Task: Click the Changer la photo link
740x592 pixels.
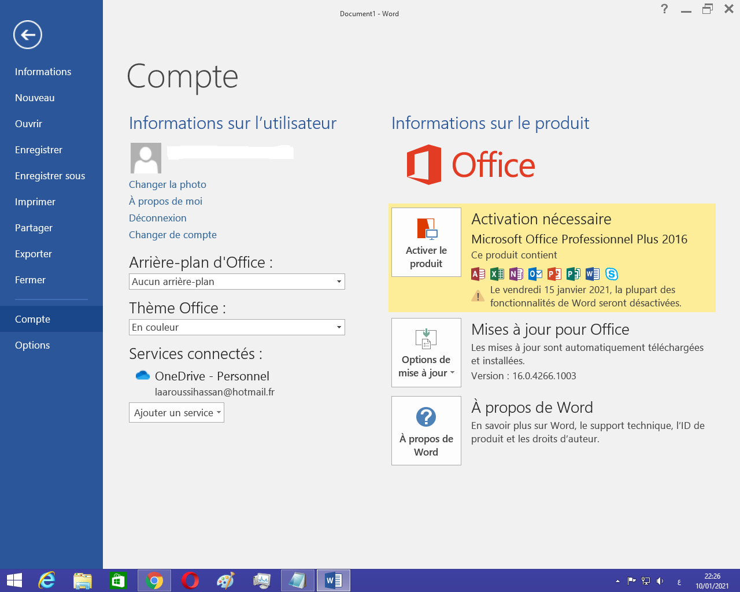Action: (168, 184)
